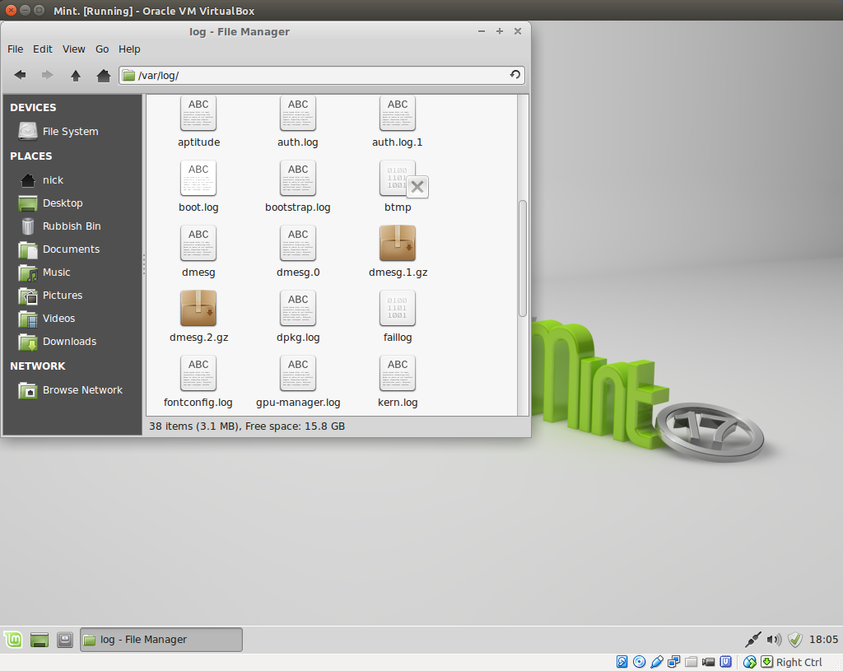Select the faillog binary file icon
Screen dimensions: 843x671
[398, 308]
